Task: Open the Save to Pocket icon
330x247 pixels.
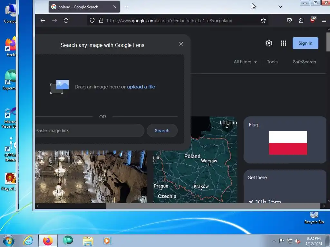Action: coord(289,20)
